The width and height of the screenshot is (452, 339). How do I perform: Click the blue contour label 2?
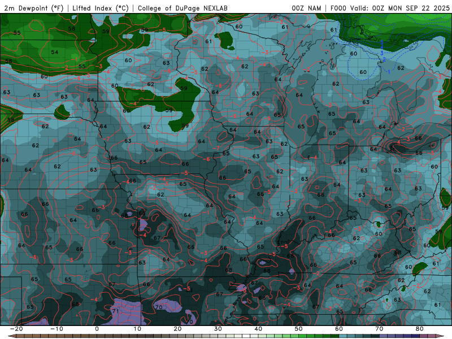click(x=384, y=59)
